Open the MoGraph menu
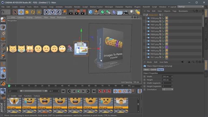Image resolution: width=208 pixels, height=117 pixels. (x=109, y=7)
